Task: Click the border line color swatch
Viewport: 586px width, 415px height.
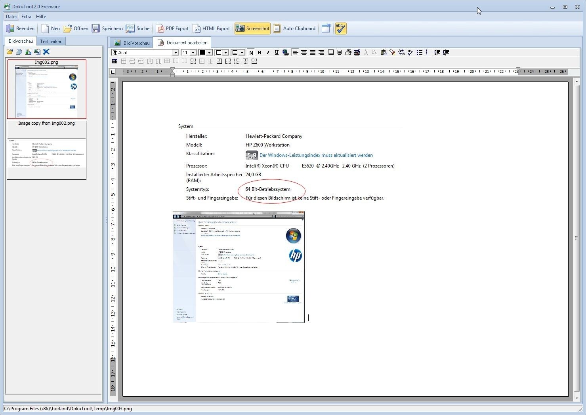Action: click(235, 53)
